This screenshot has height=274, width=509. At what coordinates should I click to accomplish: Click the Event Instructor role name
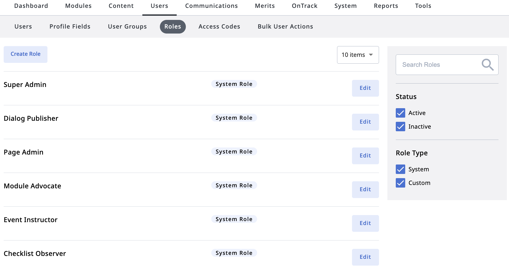pos(30,220)
